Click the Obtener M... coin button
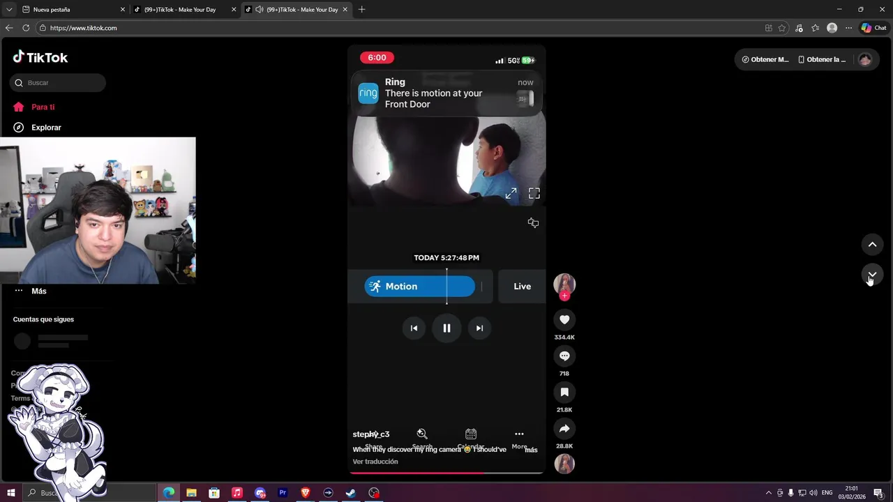The image size is (893, 502). pyautogui.click(x=765, y=59)
